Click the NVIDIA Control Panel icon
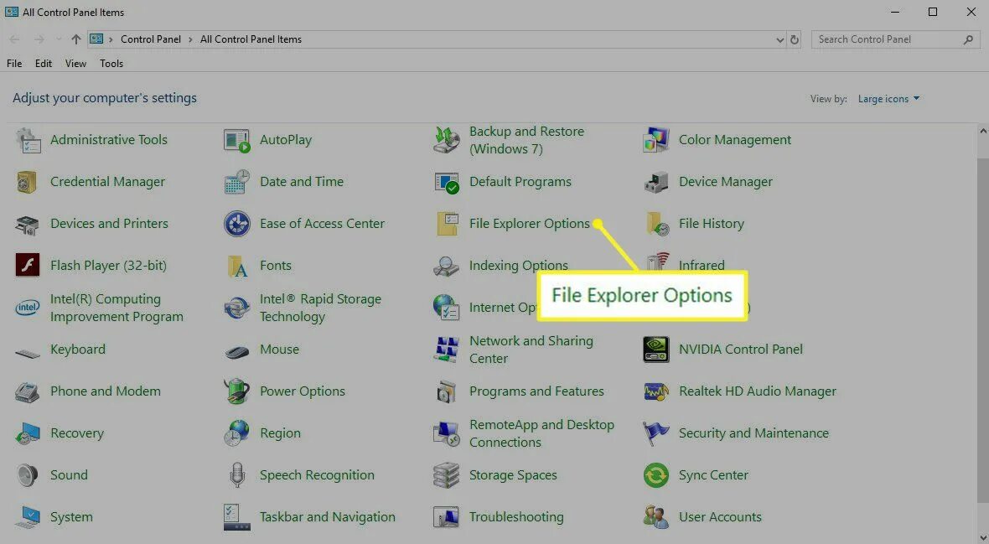The width and height of the screenshot is (989, 544). (x=656, y=350)
